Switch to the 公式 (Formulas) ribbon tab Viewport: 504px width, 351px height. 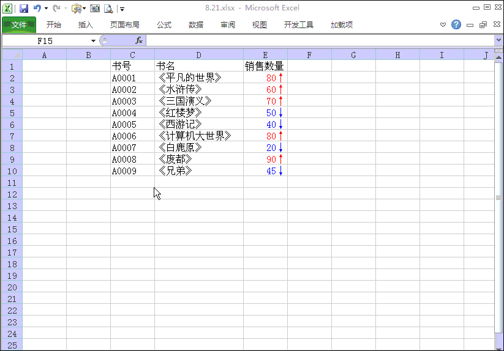point(164,25)
